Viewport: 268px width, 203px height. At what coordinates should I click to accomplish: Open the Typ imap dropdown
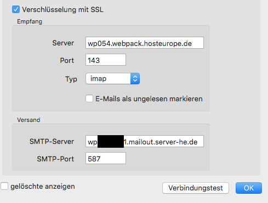tap(112, 79)
